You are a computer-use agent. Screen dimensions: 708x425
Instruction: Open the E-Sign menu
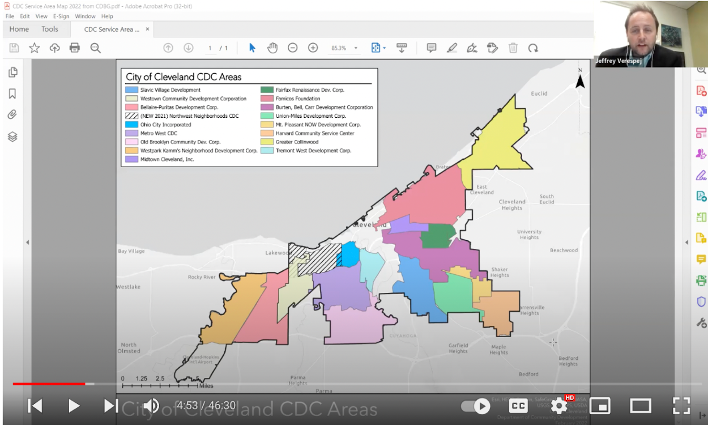(x=61, y=16)
